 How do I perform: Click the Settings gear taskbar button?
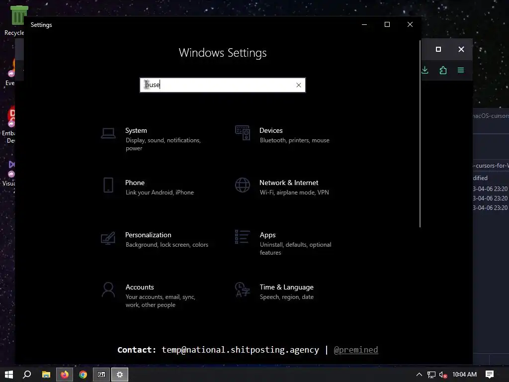(120, 375)
